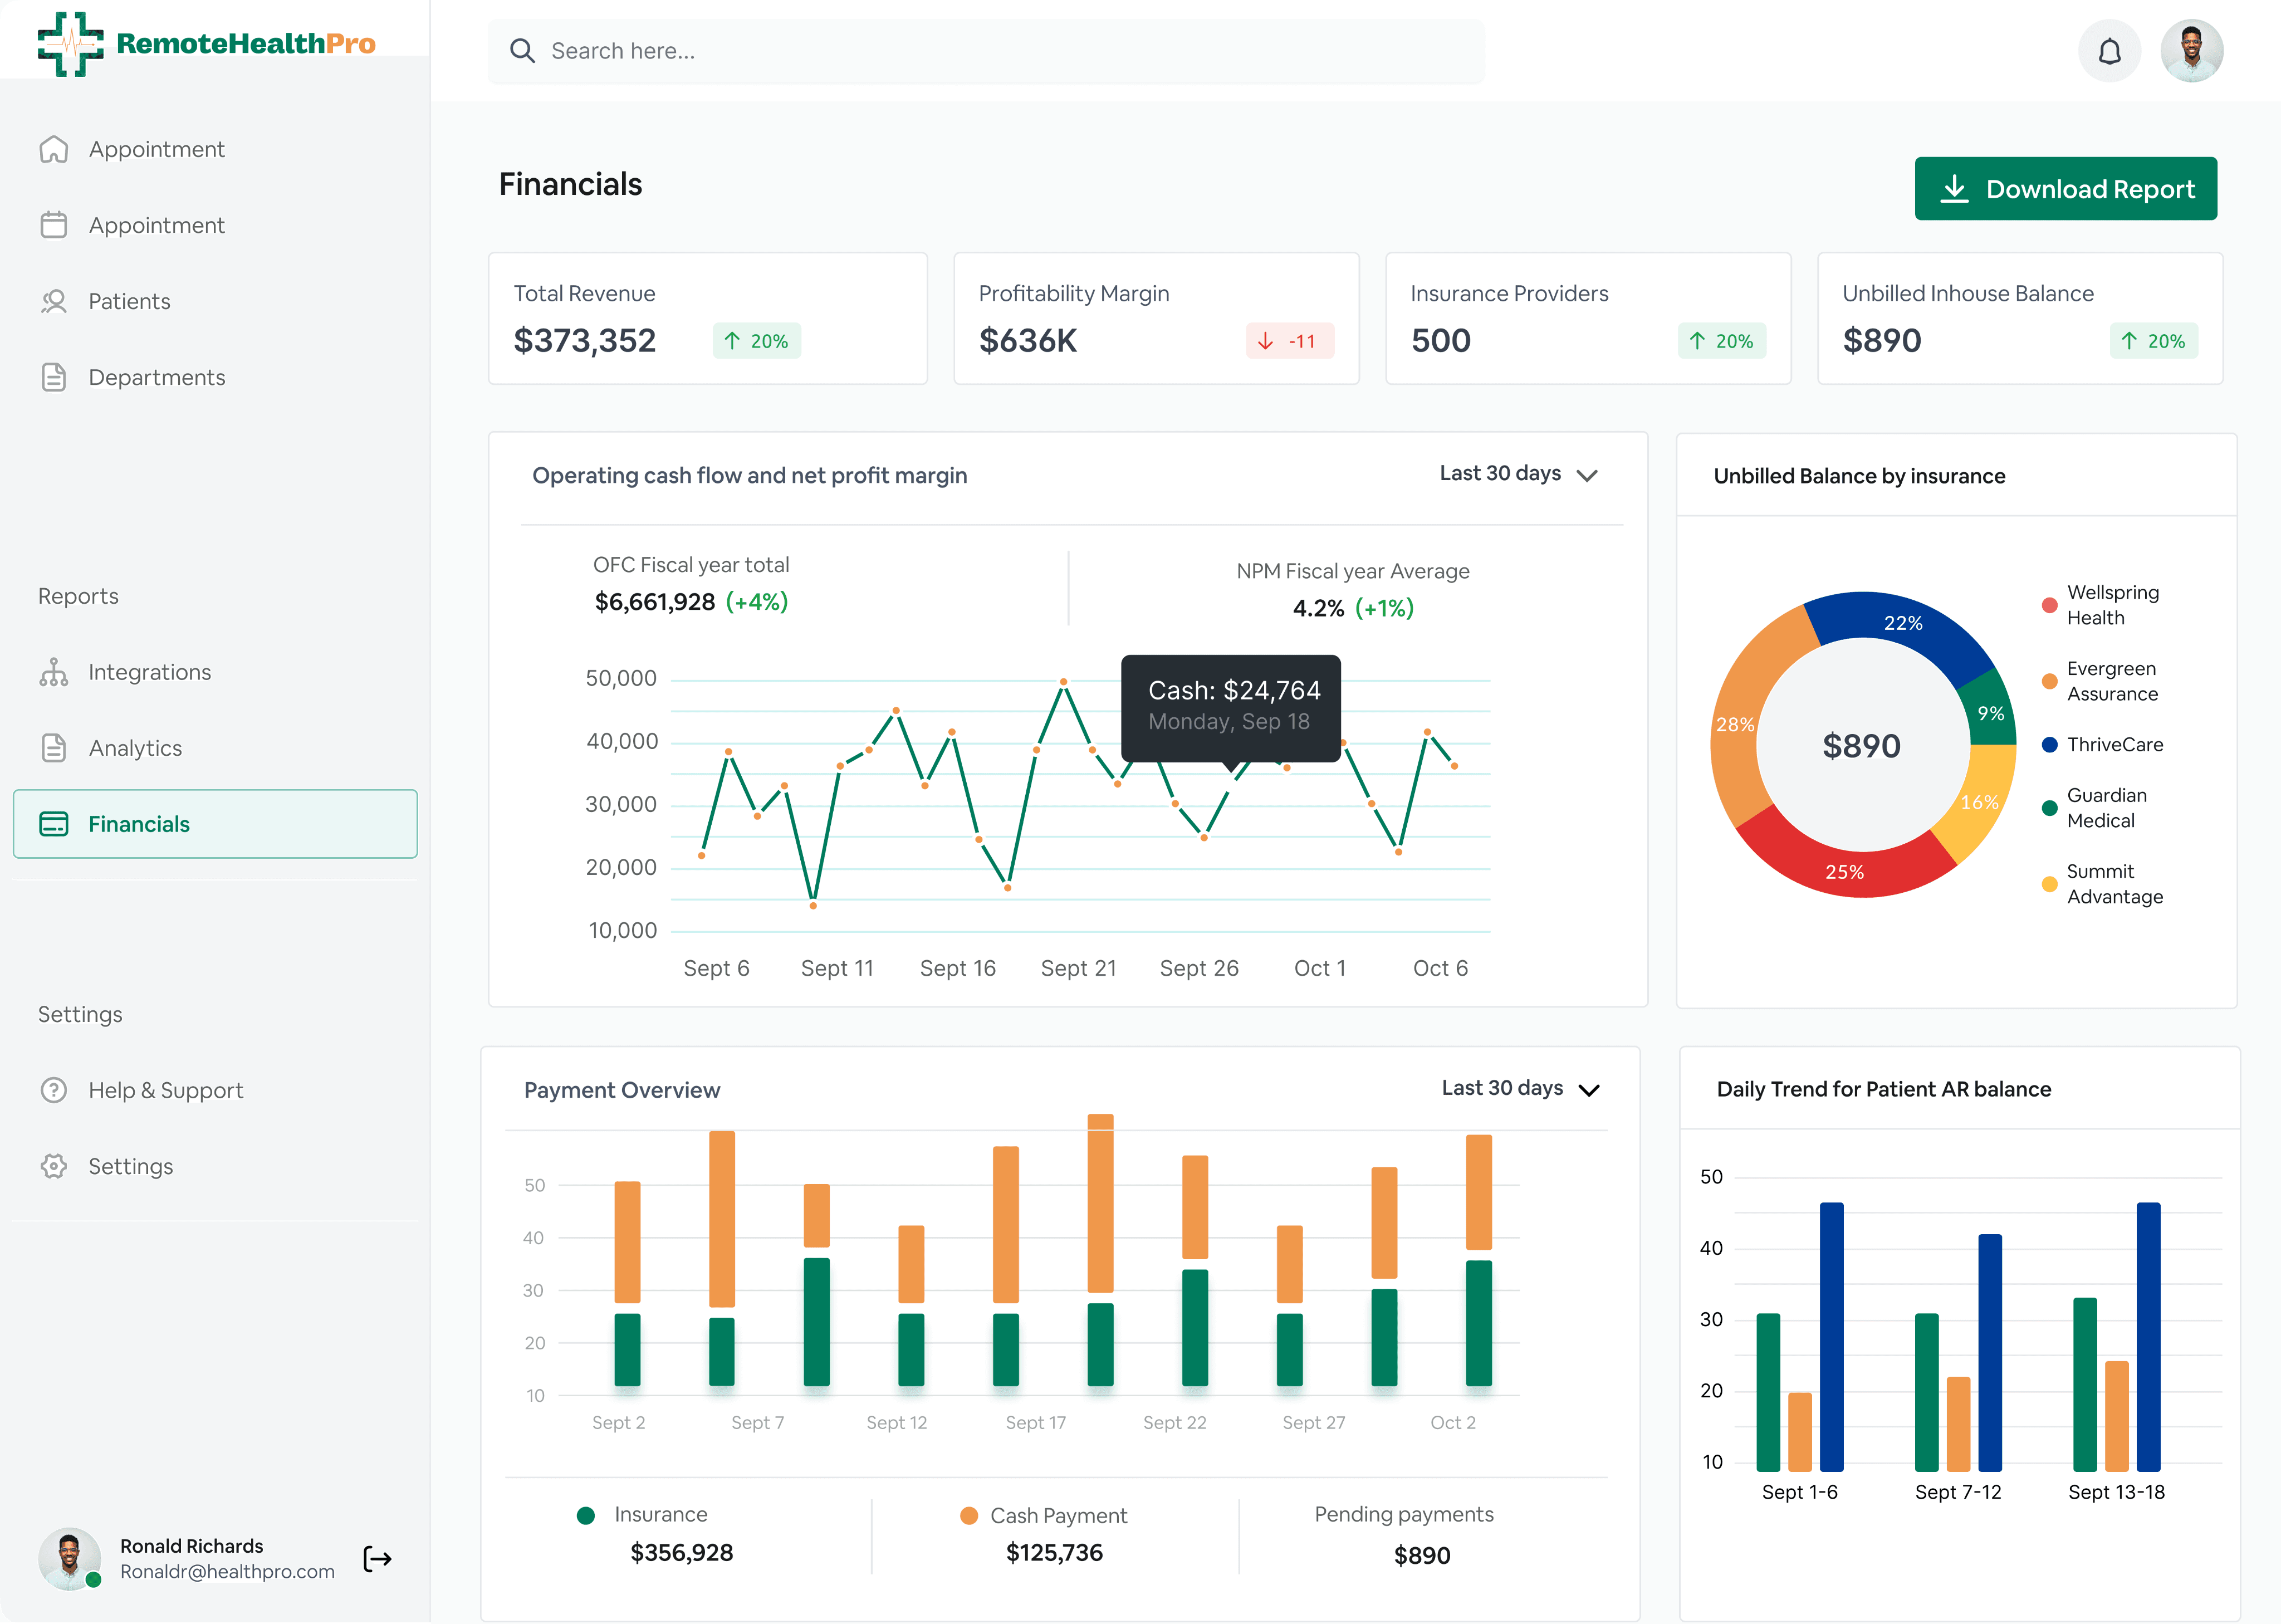2281x1624 pixels.
Task: Click the $356,928 Insurance amount
Action: pyautogui.click(x=681, y=1552)
